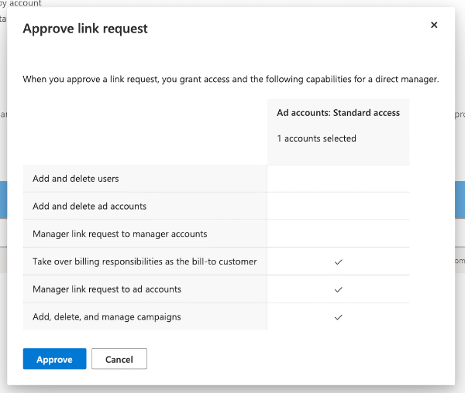
Task: Select the 'Add and delete ad accounts' row
Action: point(89,207)
